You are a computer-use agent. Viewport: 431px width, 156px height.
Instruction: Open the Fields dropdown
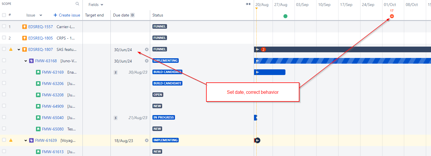click(x=96, y=5)
